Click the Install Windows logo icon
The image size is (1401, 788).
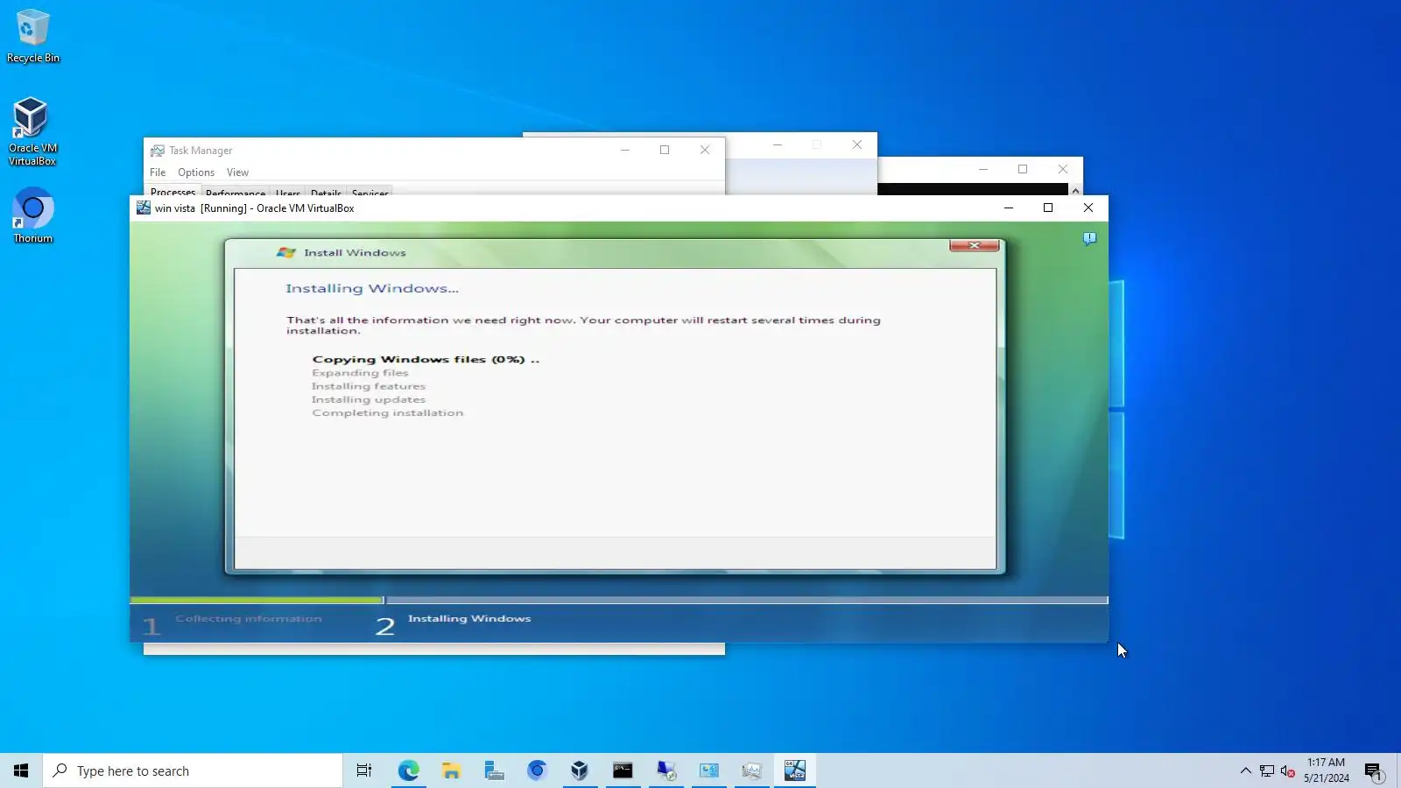(286, 252)
